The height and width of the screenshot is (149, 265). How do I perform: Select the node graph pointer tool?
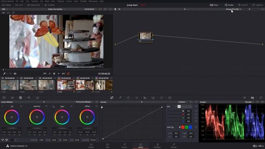[x=115, y=9]
